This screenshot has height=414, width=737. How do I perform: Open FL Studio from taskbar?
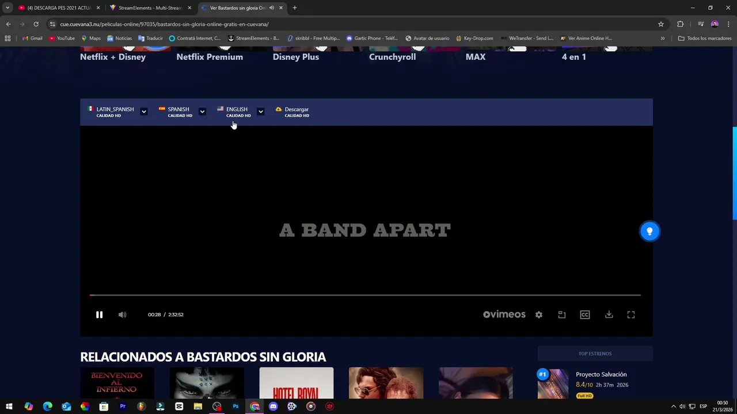point(142,407)
